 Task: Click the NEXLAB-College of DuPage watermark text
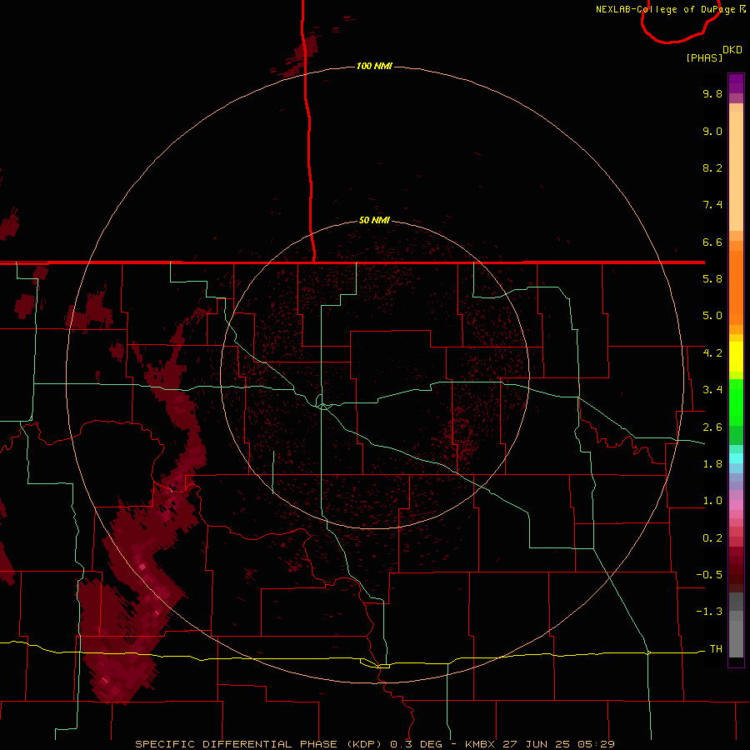click(x=665, y=9)
